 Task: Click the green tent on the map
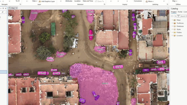53,29
